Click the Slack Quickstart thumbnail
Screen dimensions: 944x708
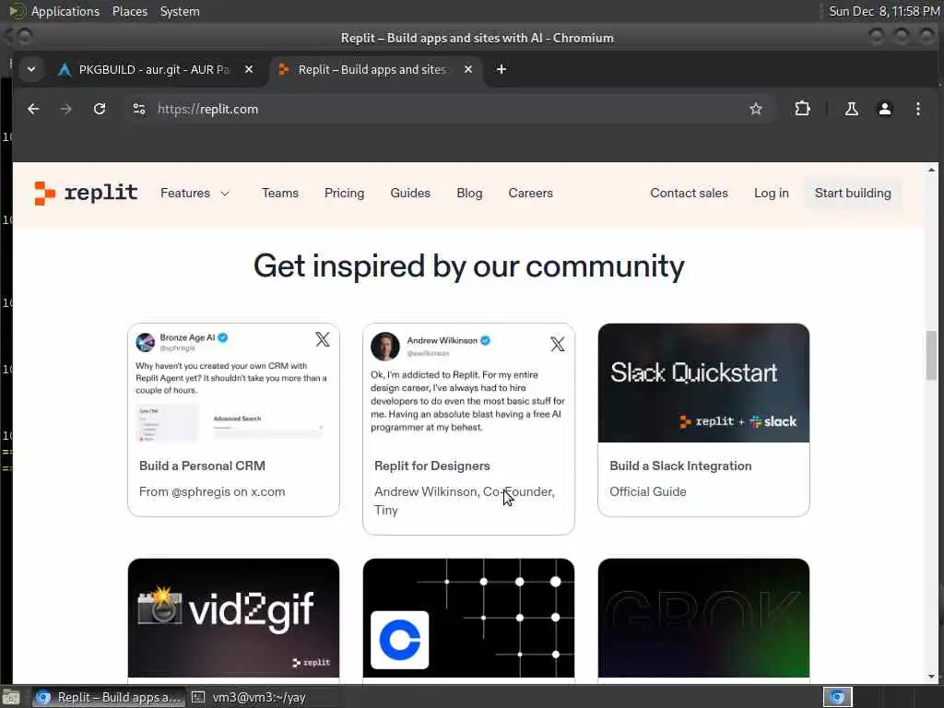coord(703,383)
